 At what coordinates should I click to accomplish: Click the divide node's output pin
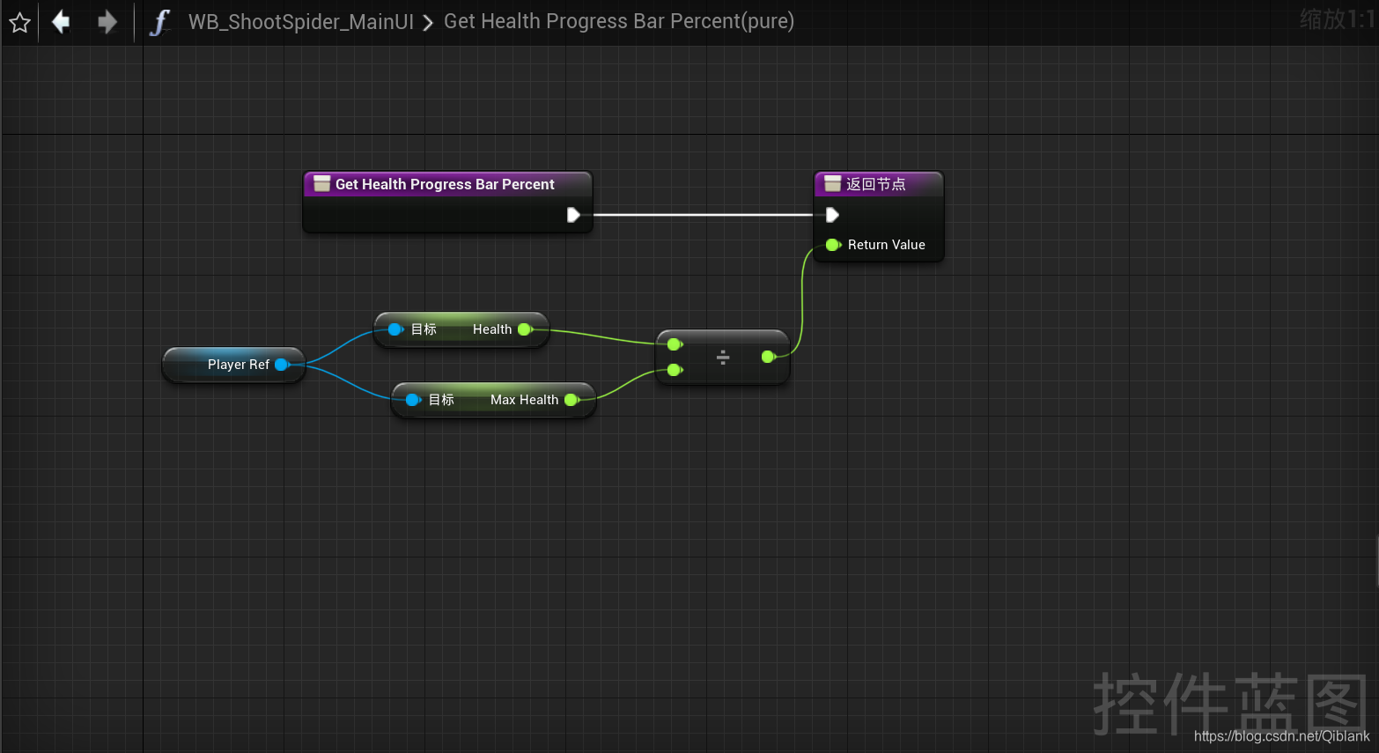point(768,357)
